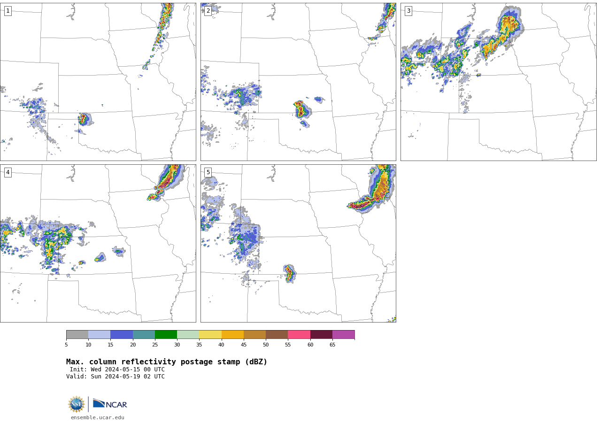The image size is (601, 423).
Task: Open ensemble member 3 reflectivity map
Action: pyautogui.click(x=498, y=82)
